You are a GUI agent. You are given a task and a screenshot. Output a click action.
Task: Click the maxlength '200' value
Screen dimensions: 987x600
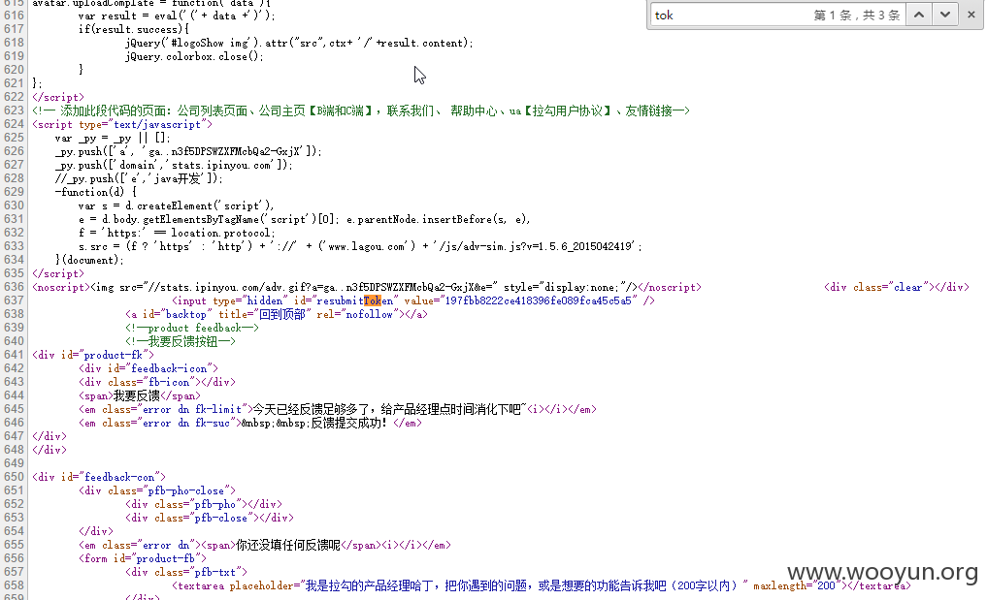pos(826,585)
